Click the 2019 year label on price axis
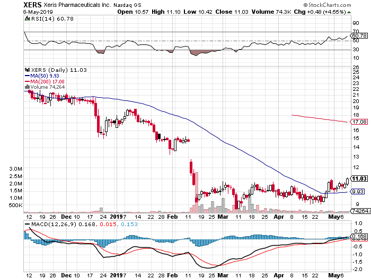 tap(116, 217)
